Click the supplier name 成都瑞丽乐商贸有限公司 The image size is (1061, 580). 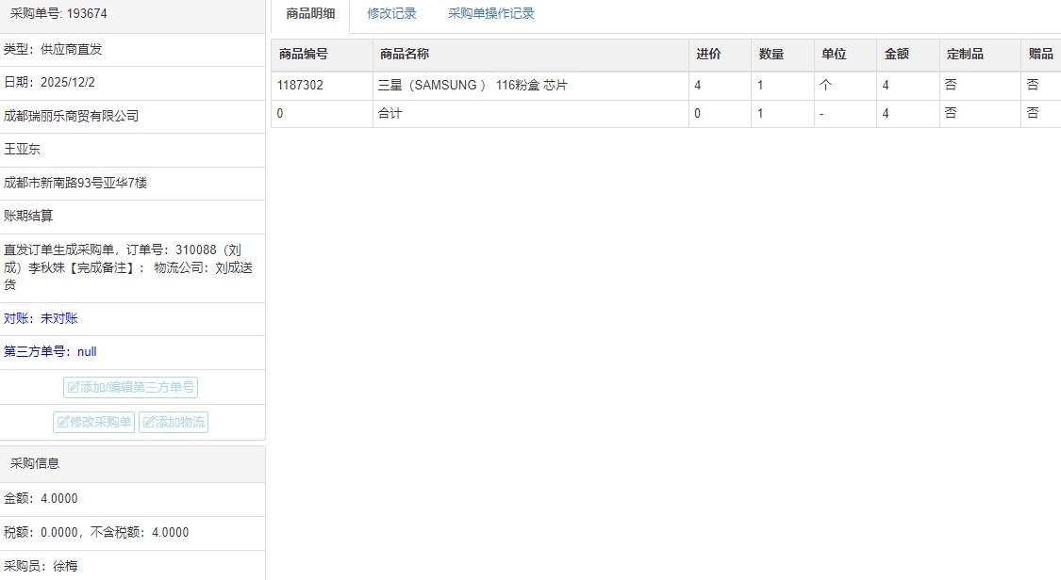tap(72, 117)
